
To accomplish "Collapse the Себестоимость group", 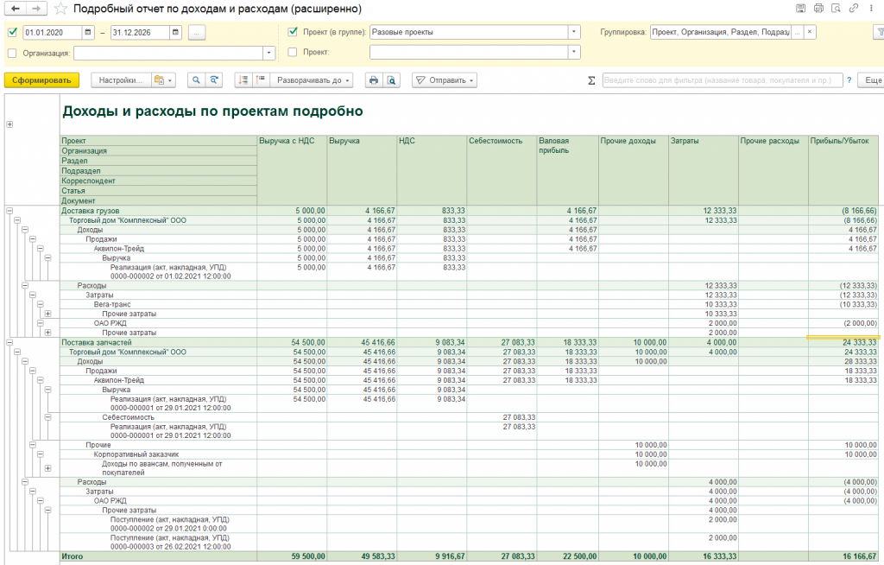I will pos(48,417).
